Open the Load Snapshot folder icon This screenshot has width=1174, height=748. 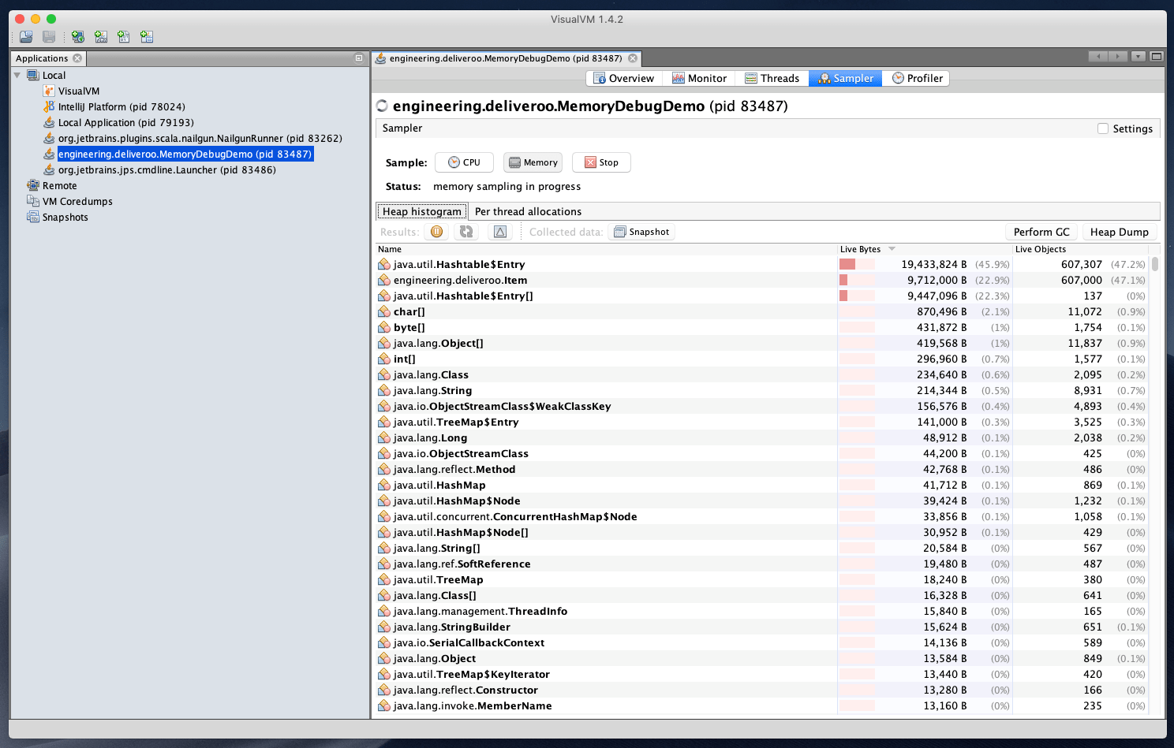(25, 36)
